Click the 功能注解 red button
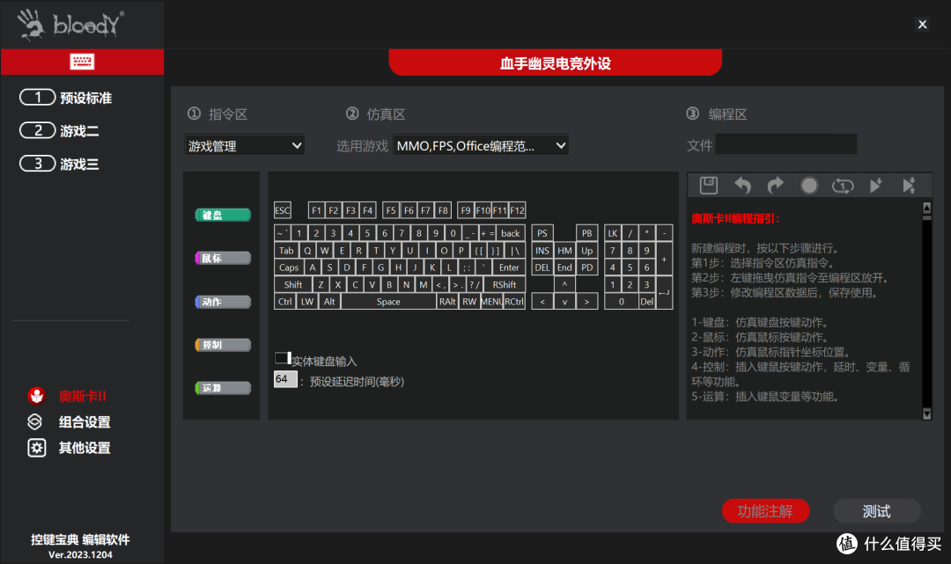951x564 pixels. (x=765, y=511)
